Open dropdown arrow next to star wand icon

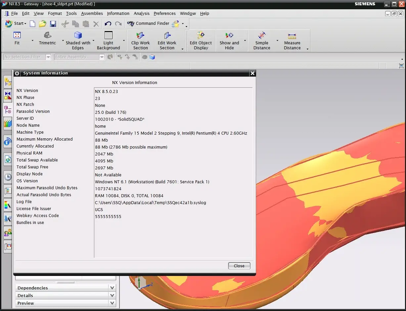[x=183, y=24]
